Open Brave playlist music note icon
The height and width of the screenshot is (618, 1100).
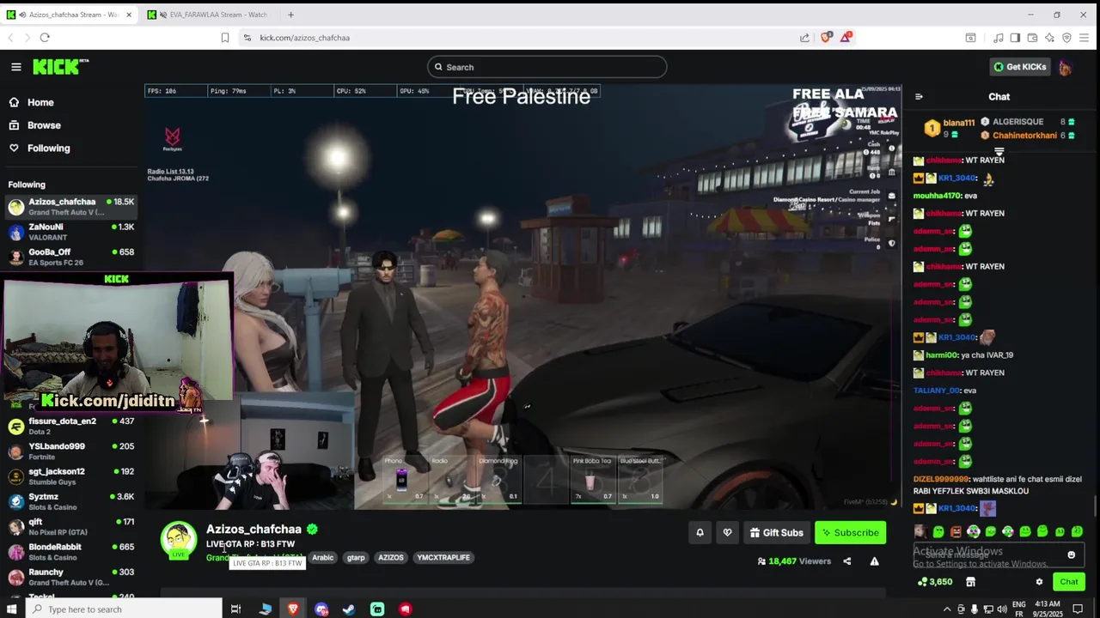click(x=998, y=38)
